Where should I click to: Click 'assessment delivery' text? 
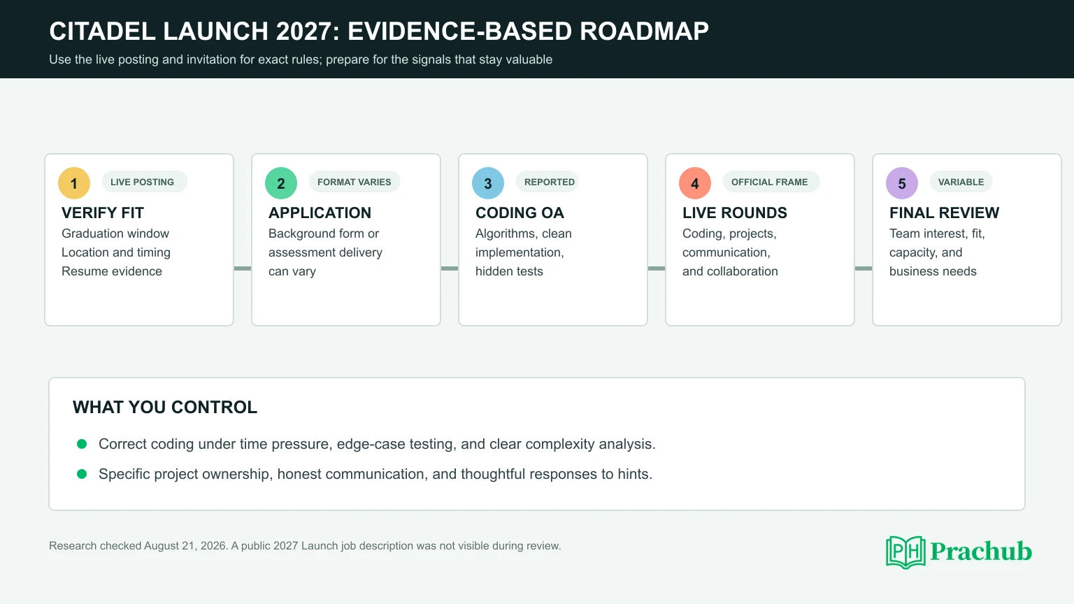point(325,252)
